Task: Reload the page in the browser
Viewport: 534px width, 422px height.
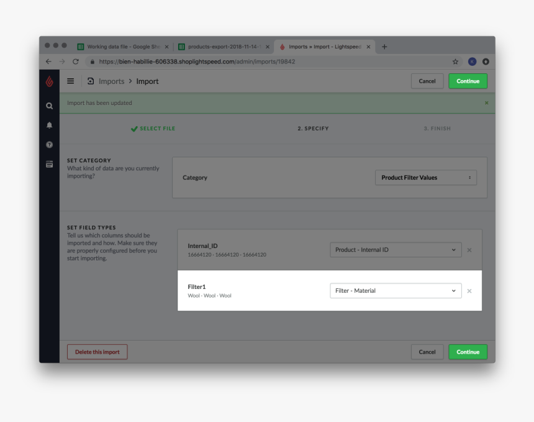Action: click(x=76, y=62)
